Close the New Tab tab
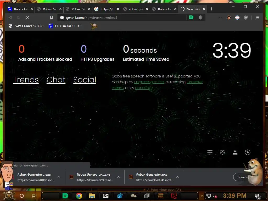268x201 pixels. [204, 9]
